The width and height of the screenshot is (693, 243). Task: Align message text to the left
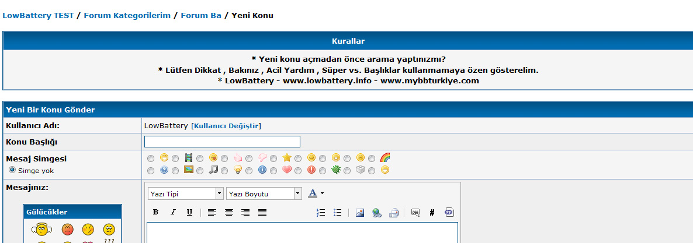pos(212,213)
